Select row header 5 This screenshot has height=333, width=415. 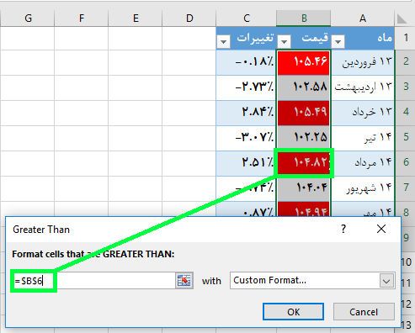pos(406,138)
